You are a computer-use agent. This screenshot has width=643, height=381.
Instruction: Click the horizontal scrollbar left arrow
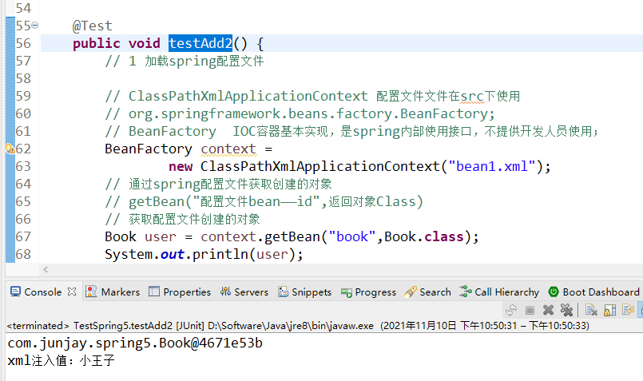tap(46, 269)
